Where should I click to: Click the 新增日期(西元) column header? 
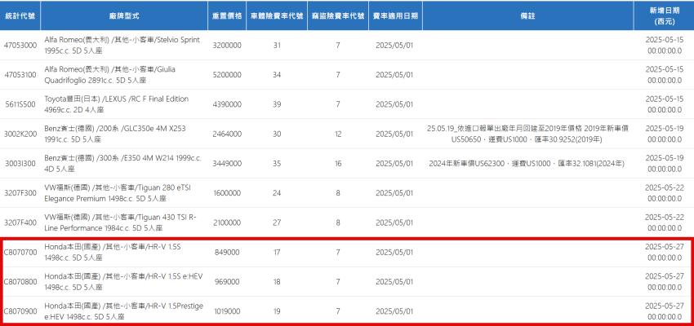pyautogui.click(x=665, y=15)
